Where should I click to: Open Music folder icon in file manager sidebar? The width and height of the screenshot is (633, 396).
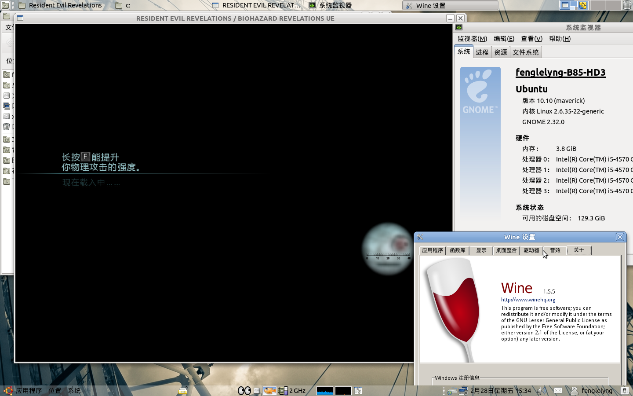7,150
